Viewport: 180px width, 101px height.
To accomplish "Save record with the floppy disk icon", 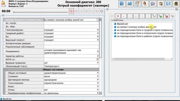I will [168, 4].
